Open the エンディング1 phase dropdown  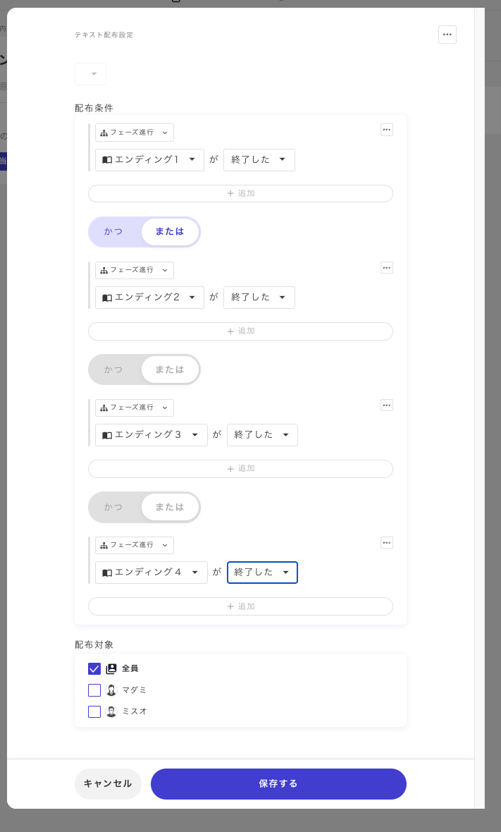tap(149, 160)
